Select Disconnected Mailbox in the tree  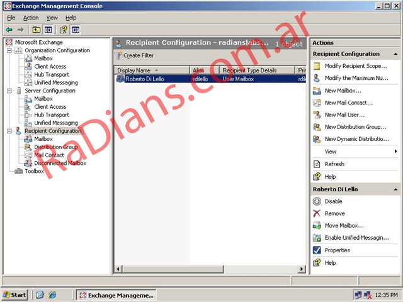60,163
